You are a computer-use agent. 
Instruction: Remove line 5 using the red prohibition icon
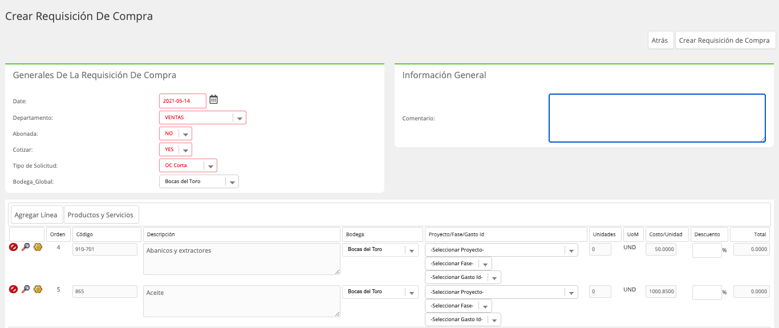13,289
